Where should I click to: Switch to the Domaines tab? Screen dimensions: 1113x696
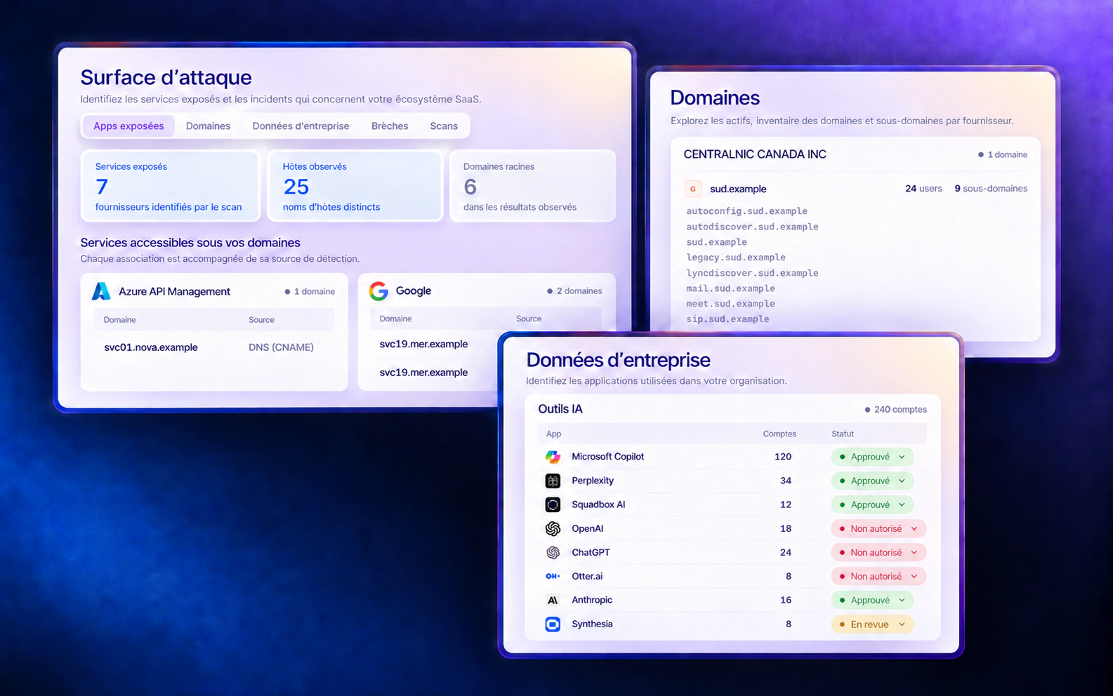pos(208,126)
